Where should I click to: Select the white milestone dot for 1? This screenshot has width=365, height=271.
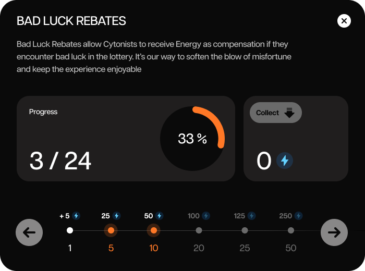70,230
